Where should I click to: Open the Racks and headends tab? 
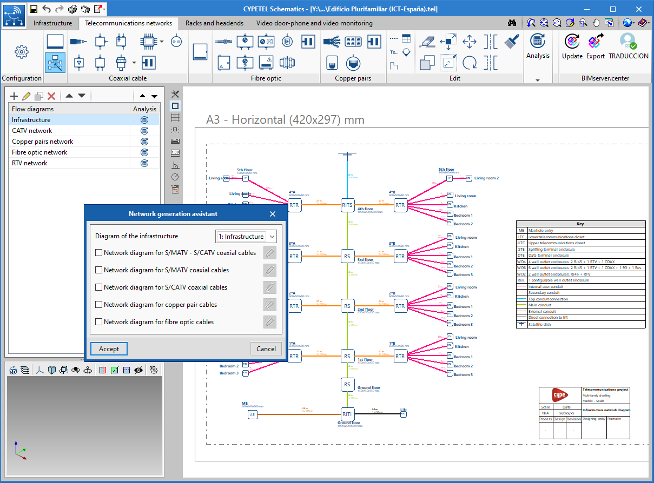pos(214,23)
